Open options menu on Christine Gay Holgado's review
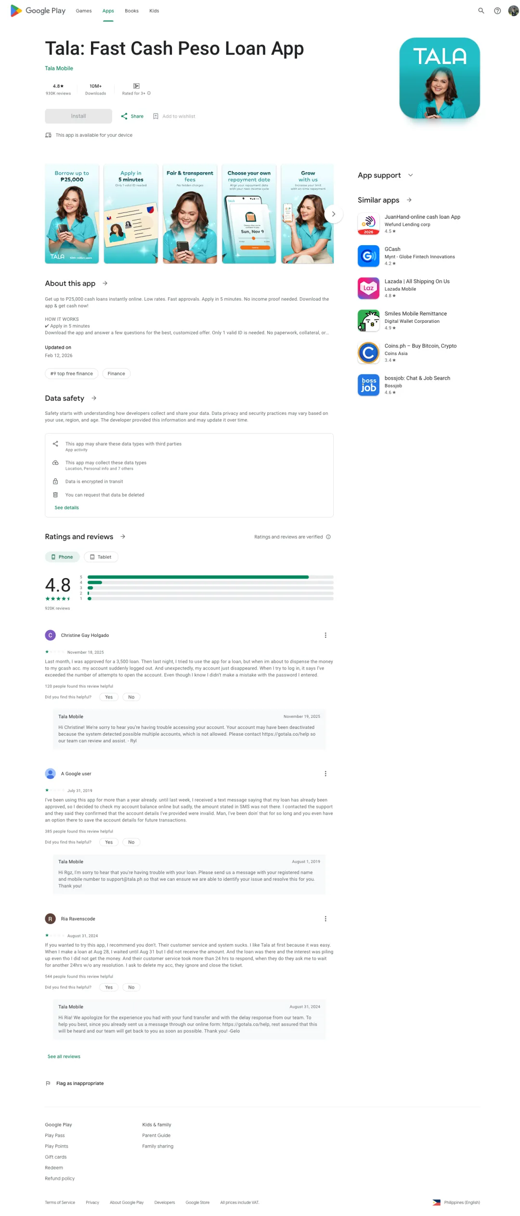The height and width of the screenshot is (1216, 520). tap(325, 635)
